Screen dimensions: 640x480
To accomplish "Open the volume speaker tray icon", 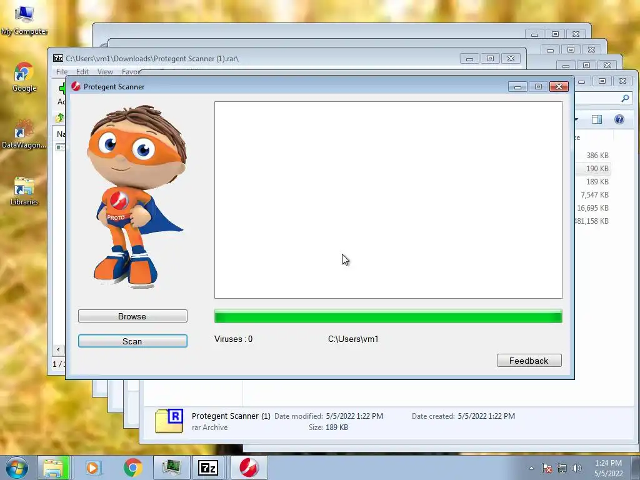I will (x=577, y=468).
